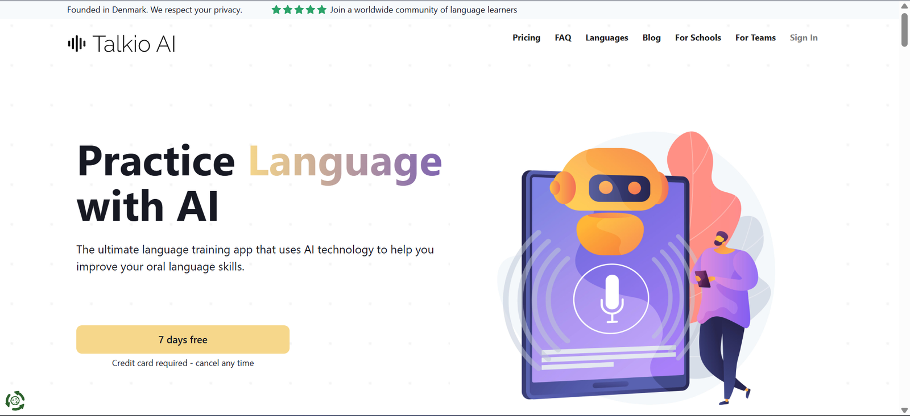Open the Pricing menu item

click(x=527, y=37)
